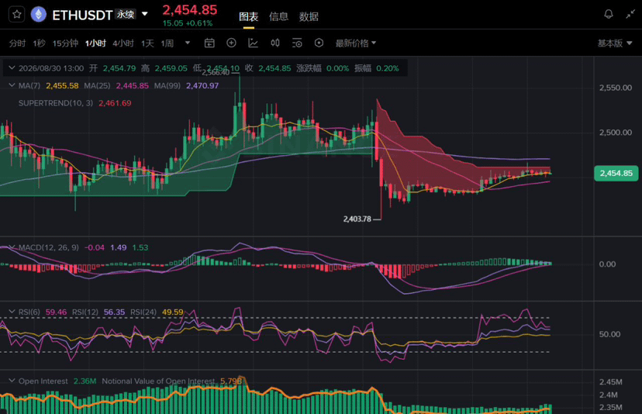Click the RSI(24) value 49.59
Screen dimensions: 642x414
point(173,312)
